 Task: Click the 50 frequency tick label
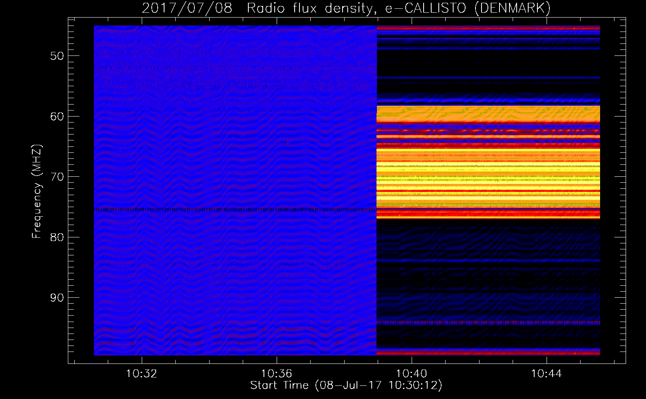coord(57,56)
